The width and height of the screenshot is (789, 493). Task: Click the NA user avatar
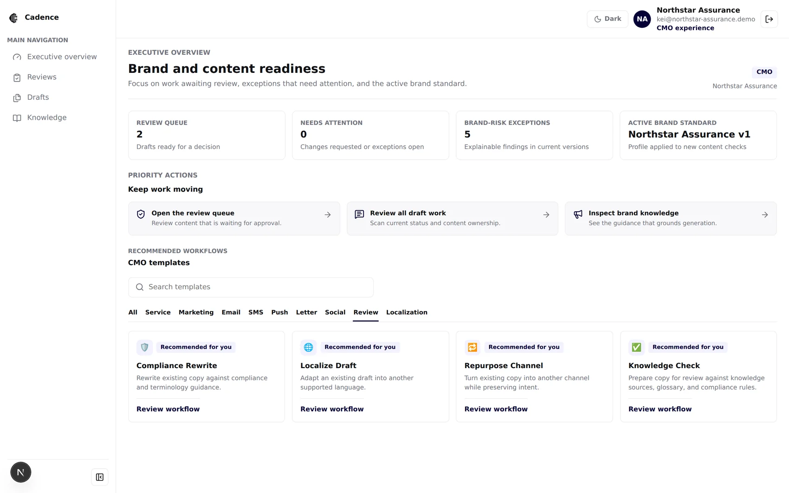642,19
